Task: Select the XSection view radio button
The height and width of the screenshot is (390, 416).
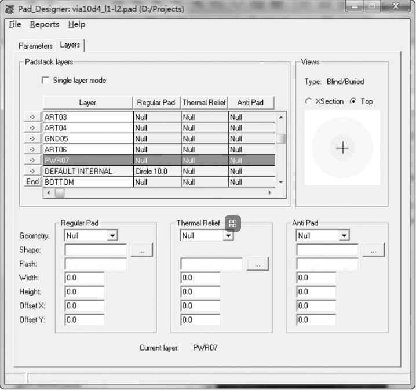Action: click(x=308, y=101)
